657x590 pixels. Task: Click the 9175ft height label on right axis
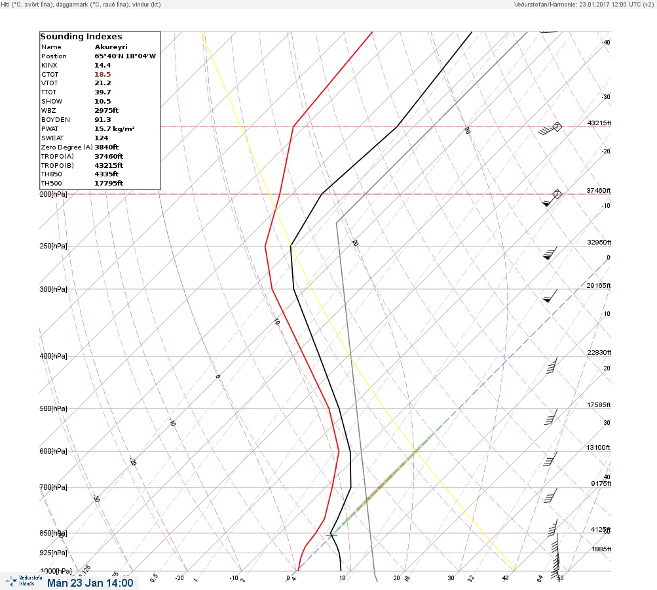tap(601, 484)
